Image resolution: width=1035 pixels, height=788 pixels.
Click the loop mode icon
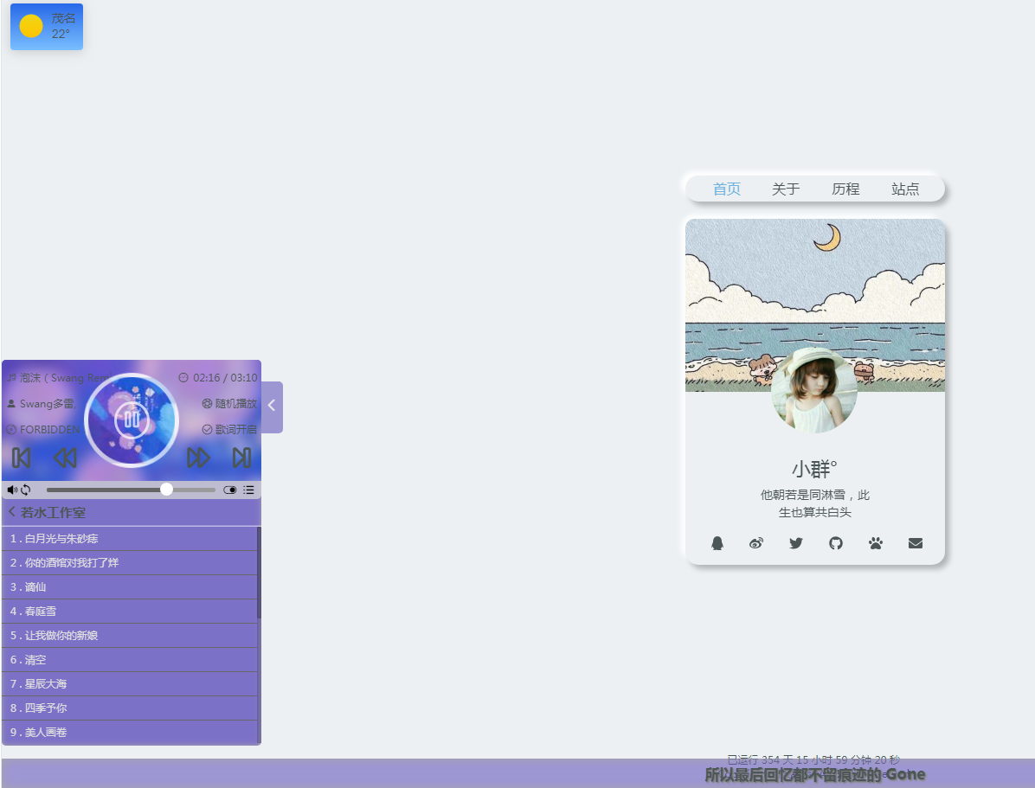[26, 490]
